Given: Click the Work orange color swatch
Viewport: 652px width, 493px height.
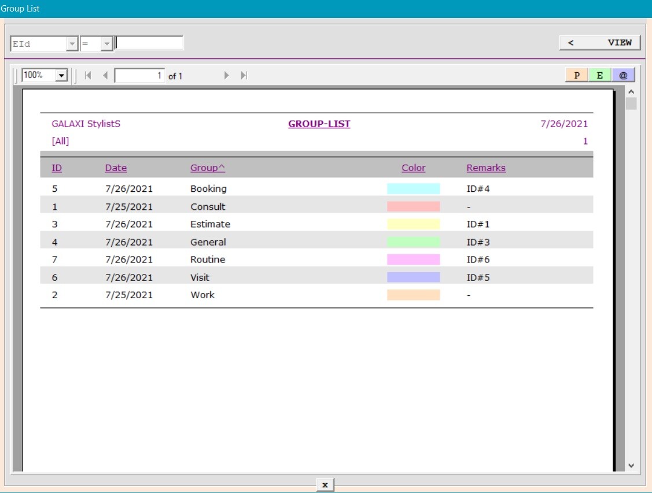Looking at the screenshot, I should coord(413,295).
